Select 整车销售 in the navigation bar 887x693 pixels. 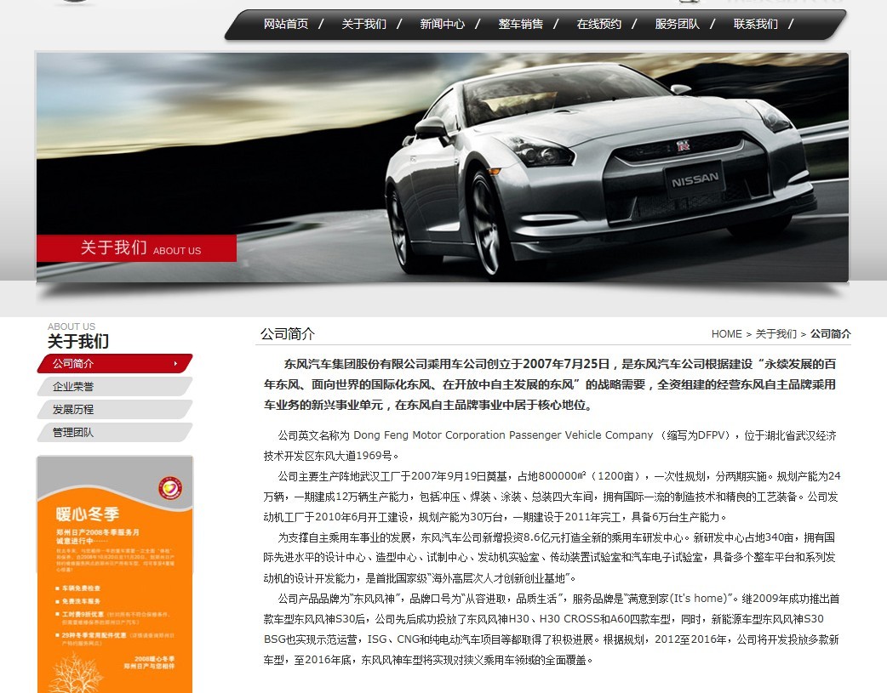520,24
